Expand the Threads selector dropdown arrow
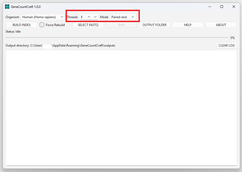 (x=95, y=17)
